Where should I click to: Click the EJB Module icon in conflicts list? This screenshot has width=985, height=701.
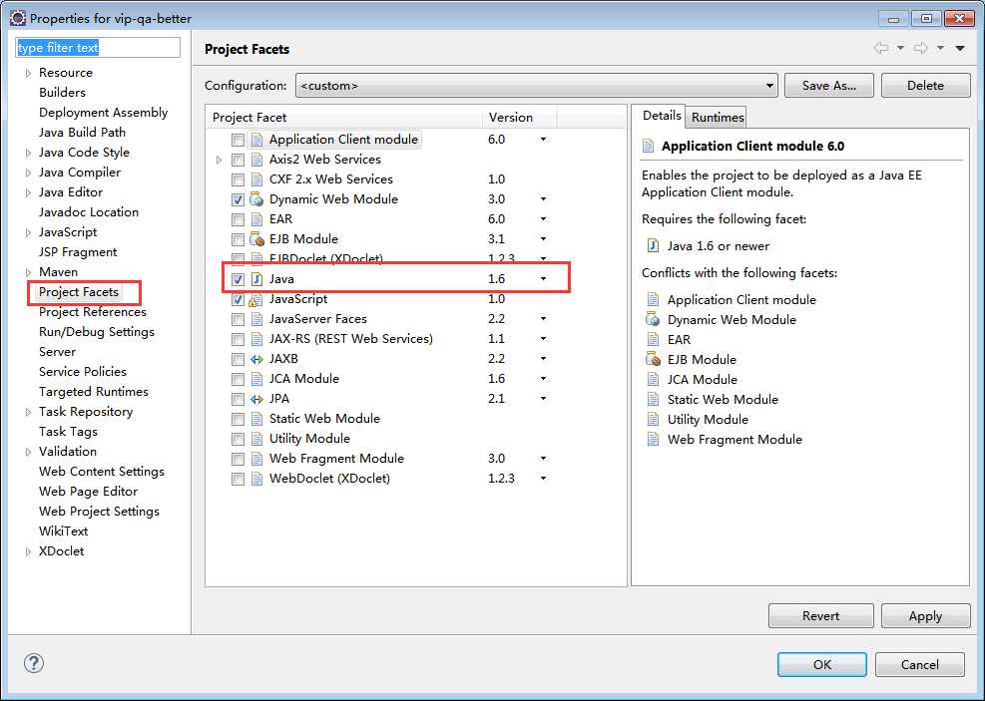653,360
